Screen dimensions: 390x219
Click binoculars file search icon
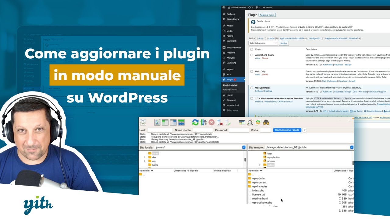pyautogui.click(x=266, y=122)
